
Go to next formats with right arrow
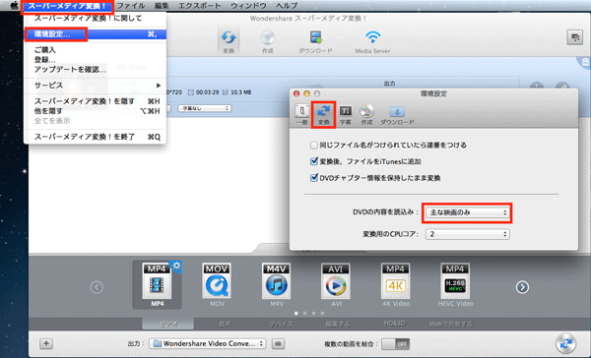[x=522, y=287]
